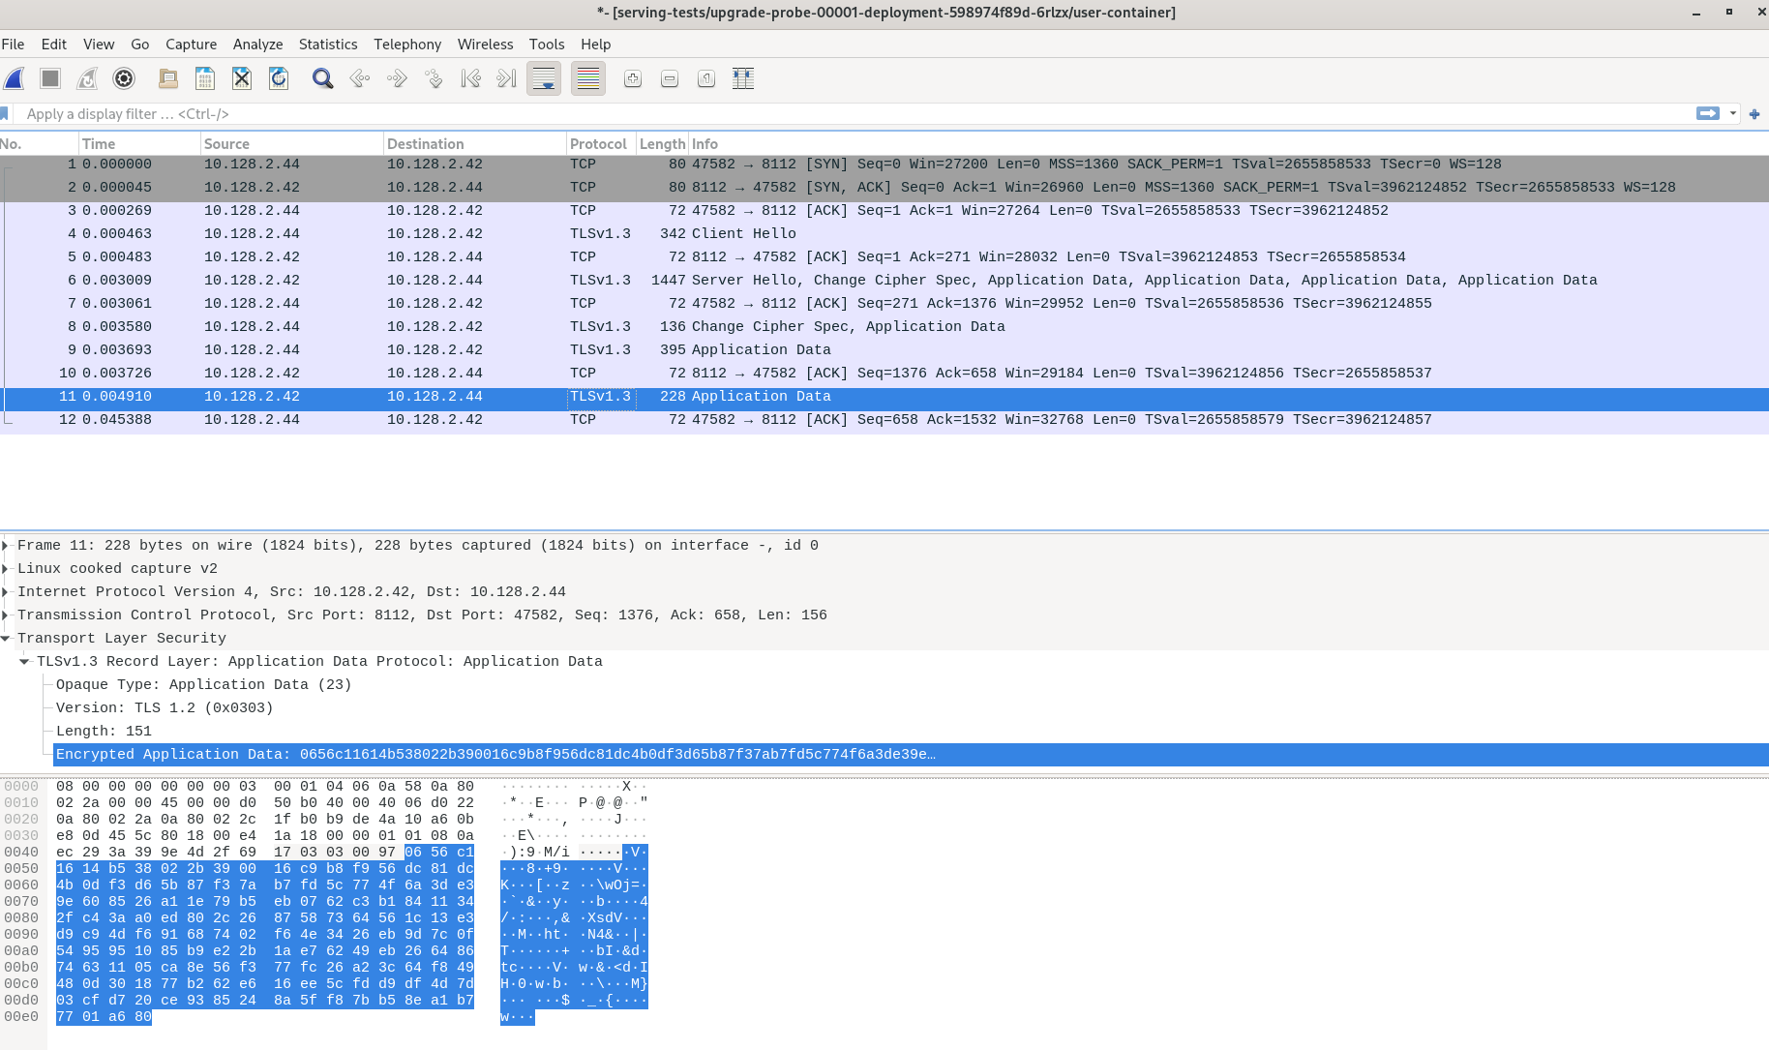Click the find packet magnifier icon
This screenshot has width=1769, height=1050.
[322, 78]
